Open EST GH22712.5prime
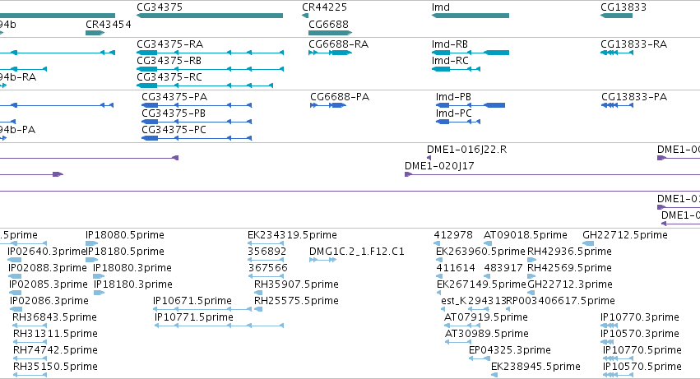The height and width of the screenshot is (379, 700). coord(588,243)
